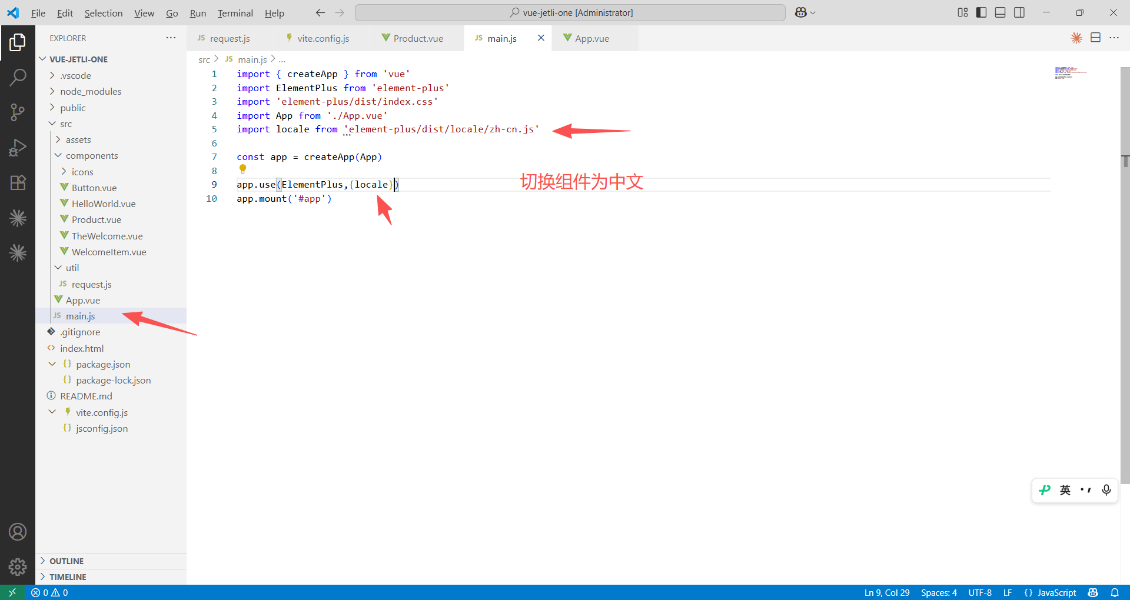
Task: Open the Run and Debug view
Action: click(18, 147)
